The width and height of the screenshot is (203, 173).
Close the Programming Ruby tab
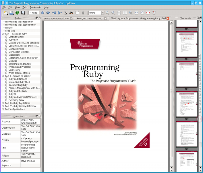click(x=168, y=18)
